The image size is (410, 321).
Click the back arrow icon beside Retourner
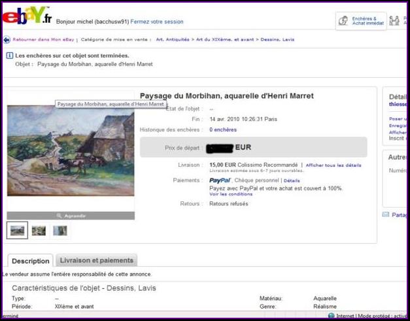point(7,40)
